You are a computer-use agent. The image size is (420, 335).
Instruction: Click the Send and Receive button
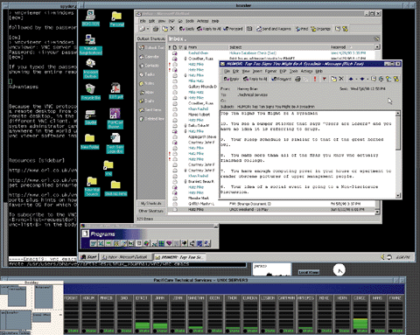click(x=274, y=29)
